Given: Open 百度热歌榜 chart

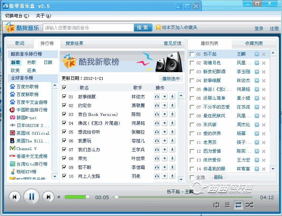Looking at the screenshot, I should click(x=27, y=87).
